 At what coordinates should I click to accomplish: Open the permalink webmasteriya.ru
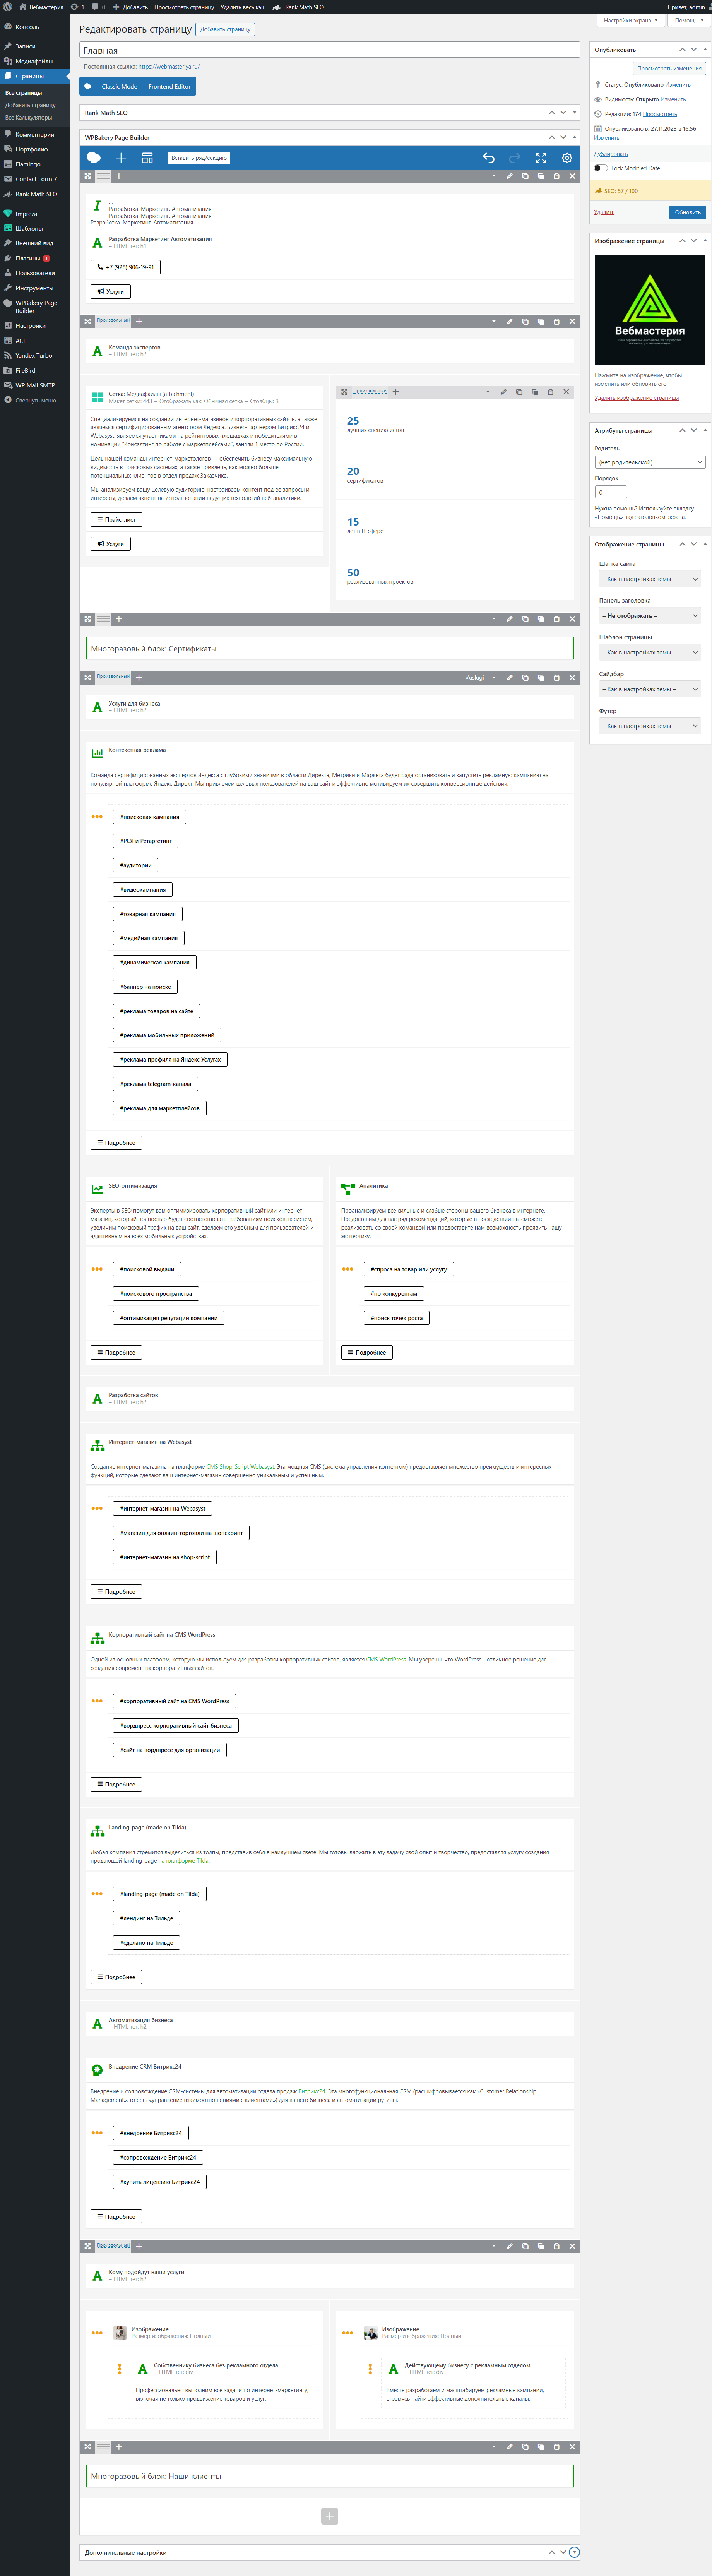click(x=169, y=67)
